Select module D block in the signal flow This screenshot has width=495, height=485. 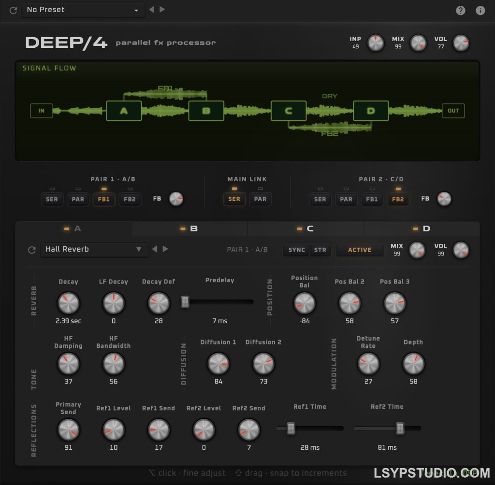(x=370, y=111)
